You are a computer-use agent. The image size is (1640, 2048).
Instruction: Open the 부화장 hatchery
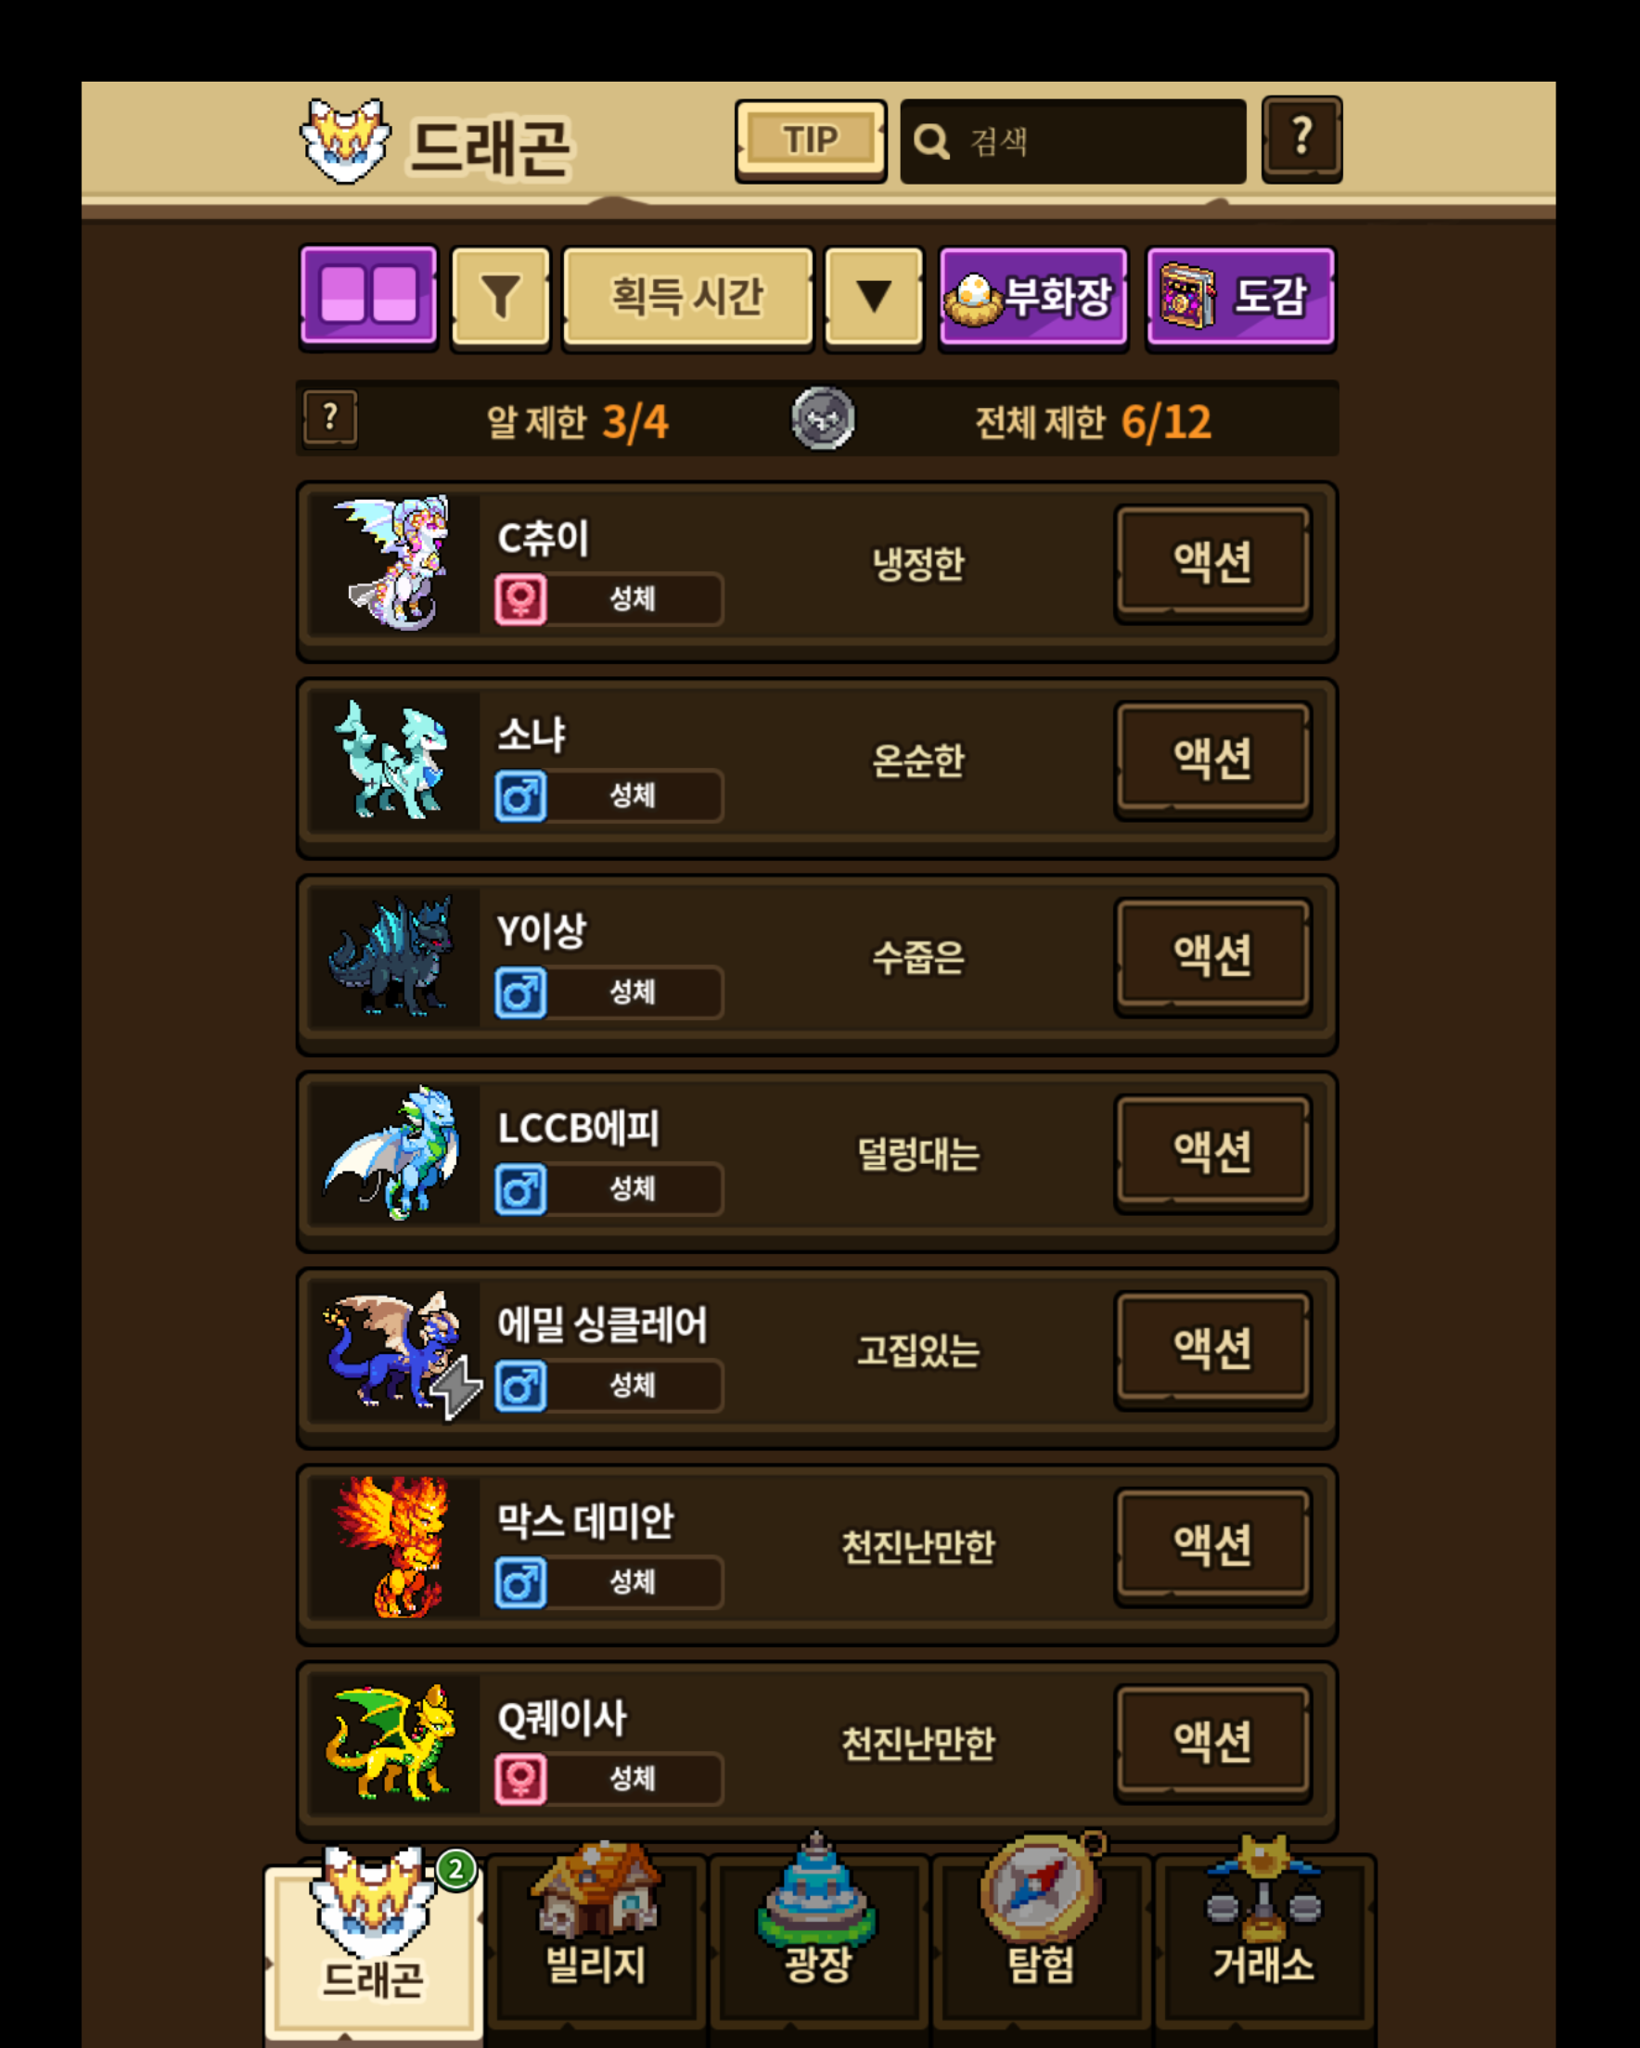(x=1032, y=298)
